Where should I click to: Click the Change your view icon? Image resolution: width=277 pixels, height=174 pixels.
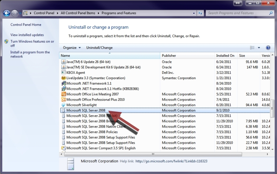(x=252, y=48)
